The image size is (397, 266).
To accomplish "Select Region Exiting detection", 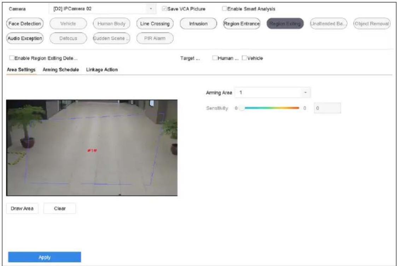I will [x=285, y=24].
